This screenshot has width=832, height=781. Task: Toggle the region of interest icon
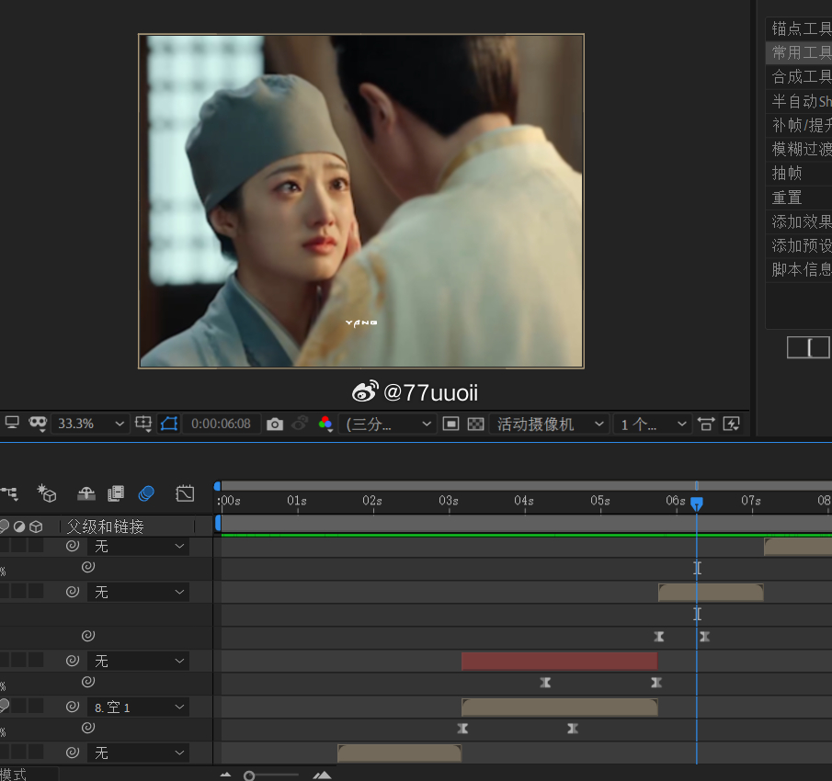450,424
